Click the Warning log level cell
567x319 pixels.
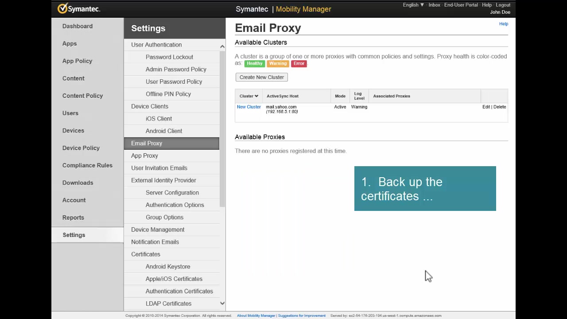[x=359, y=107]
